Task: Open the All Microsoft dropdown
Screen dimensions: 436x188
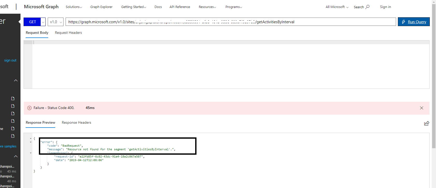Action: (337, 7)
